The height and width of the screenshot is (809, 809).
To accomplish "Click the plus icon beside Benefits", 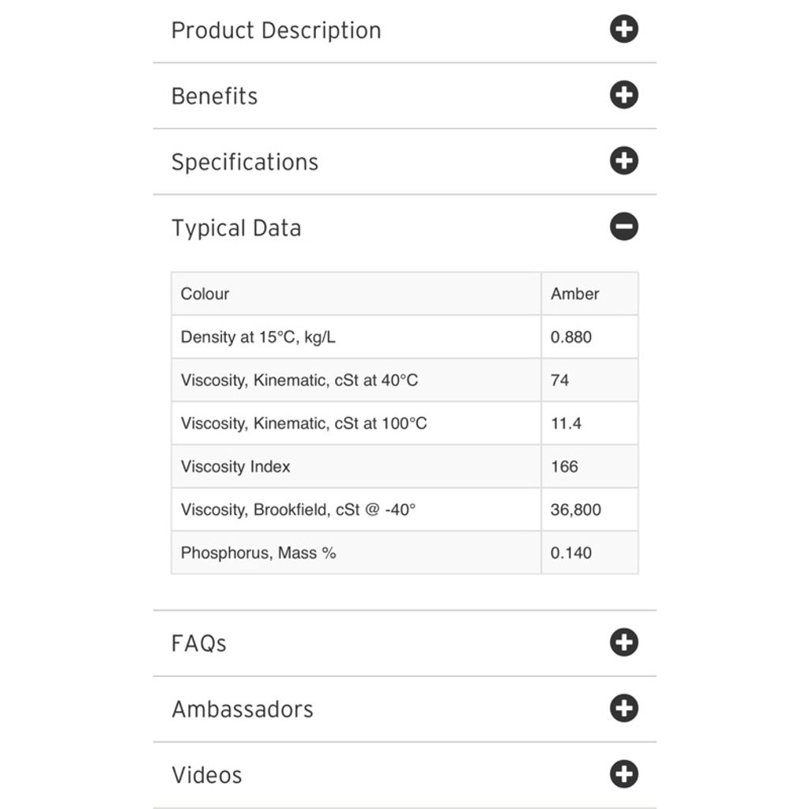I will [x=624, y=95].
